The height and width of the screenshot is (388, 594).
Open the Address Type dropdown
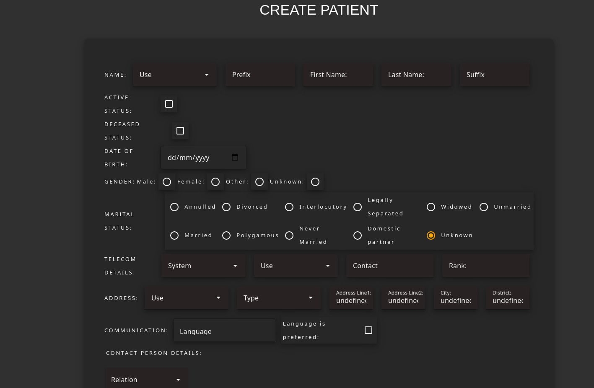278,298
